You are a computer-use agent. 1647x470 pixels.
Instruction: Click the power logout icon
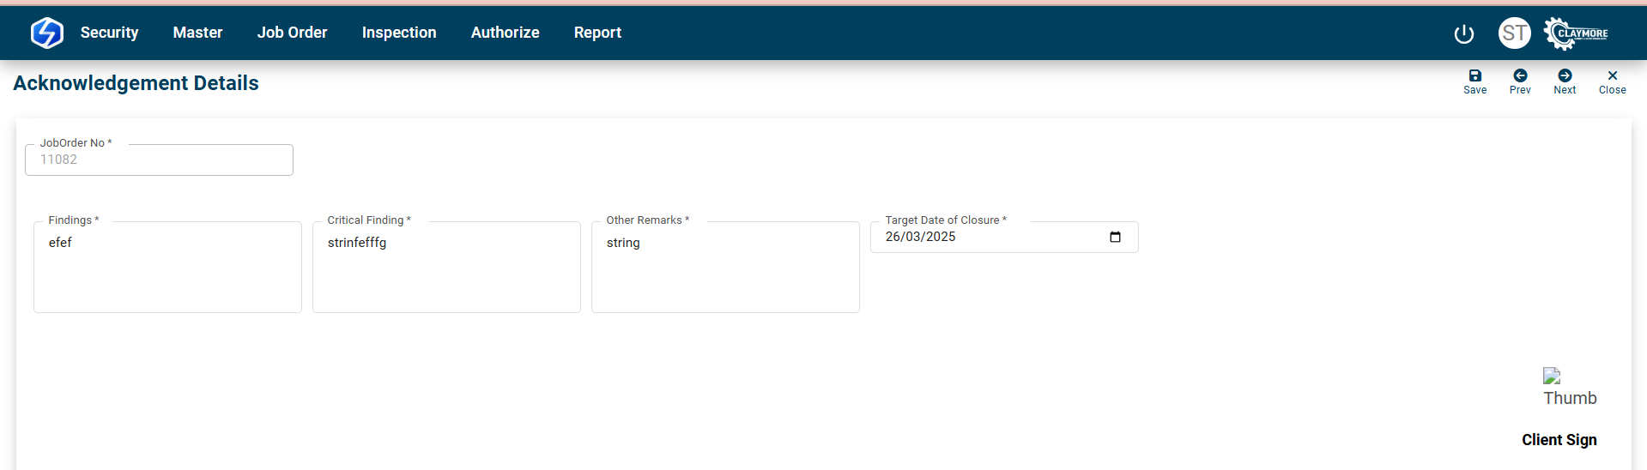pos(1463,33)
